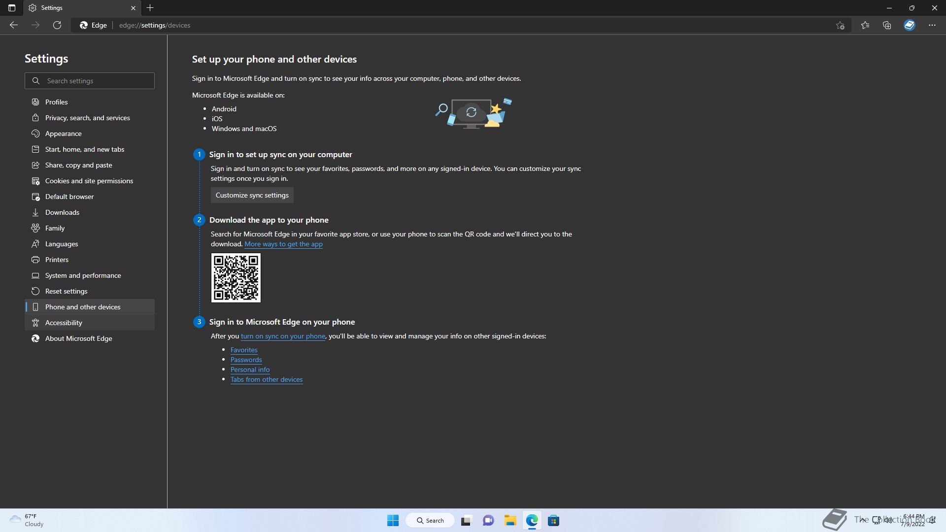Select System and performance in the sidebar
946x532 pixels.
(83, 275)
